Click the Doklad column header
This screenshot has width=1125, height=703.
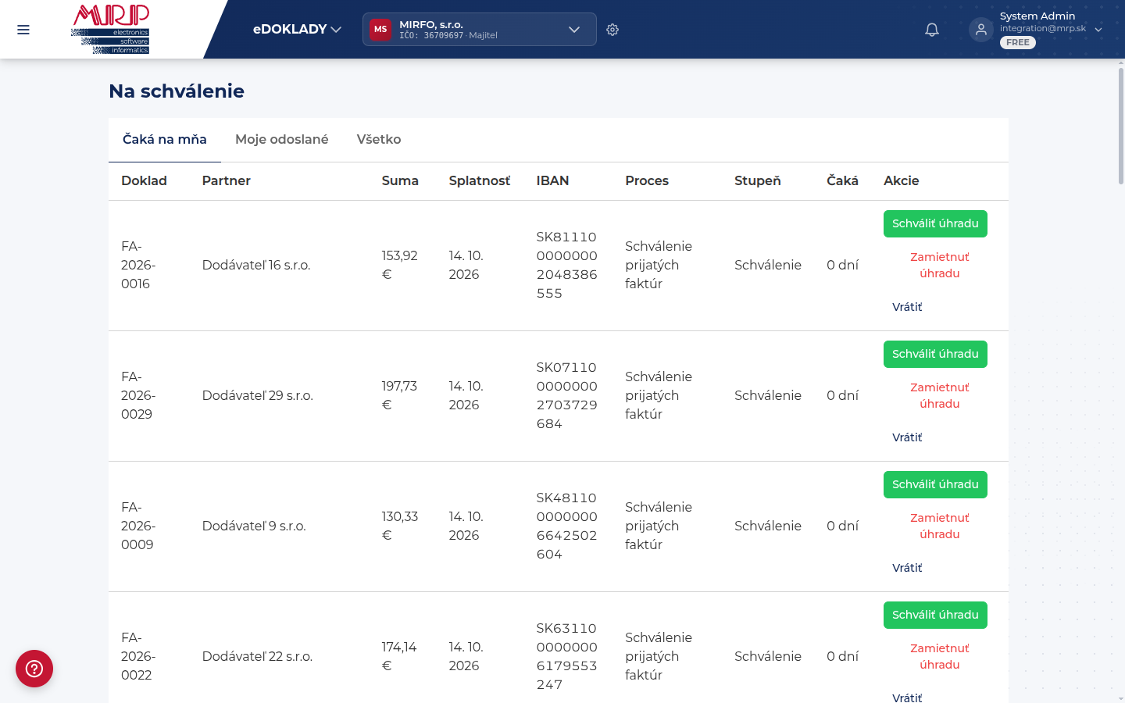tap(144, 181)
